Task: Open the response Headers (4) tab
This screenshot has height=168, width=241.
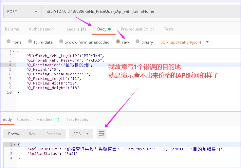Action: (48, 119)
